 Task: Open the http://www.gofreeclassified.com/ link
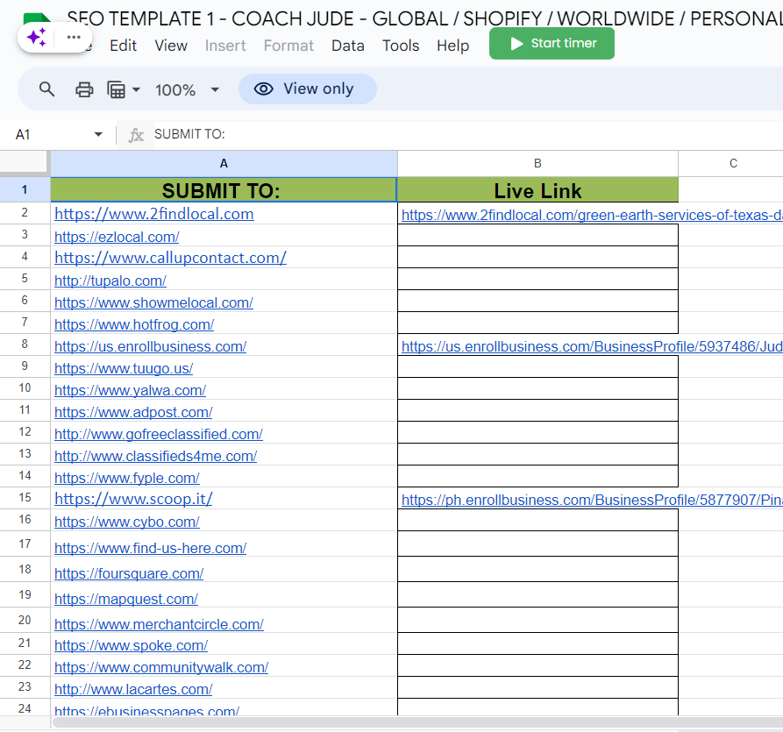[x=159, y=435]
